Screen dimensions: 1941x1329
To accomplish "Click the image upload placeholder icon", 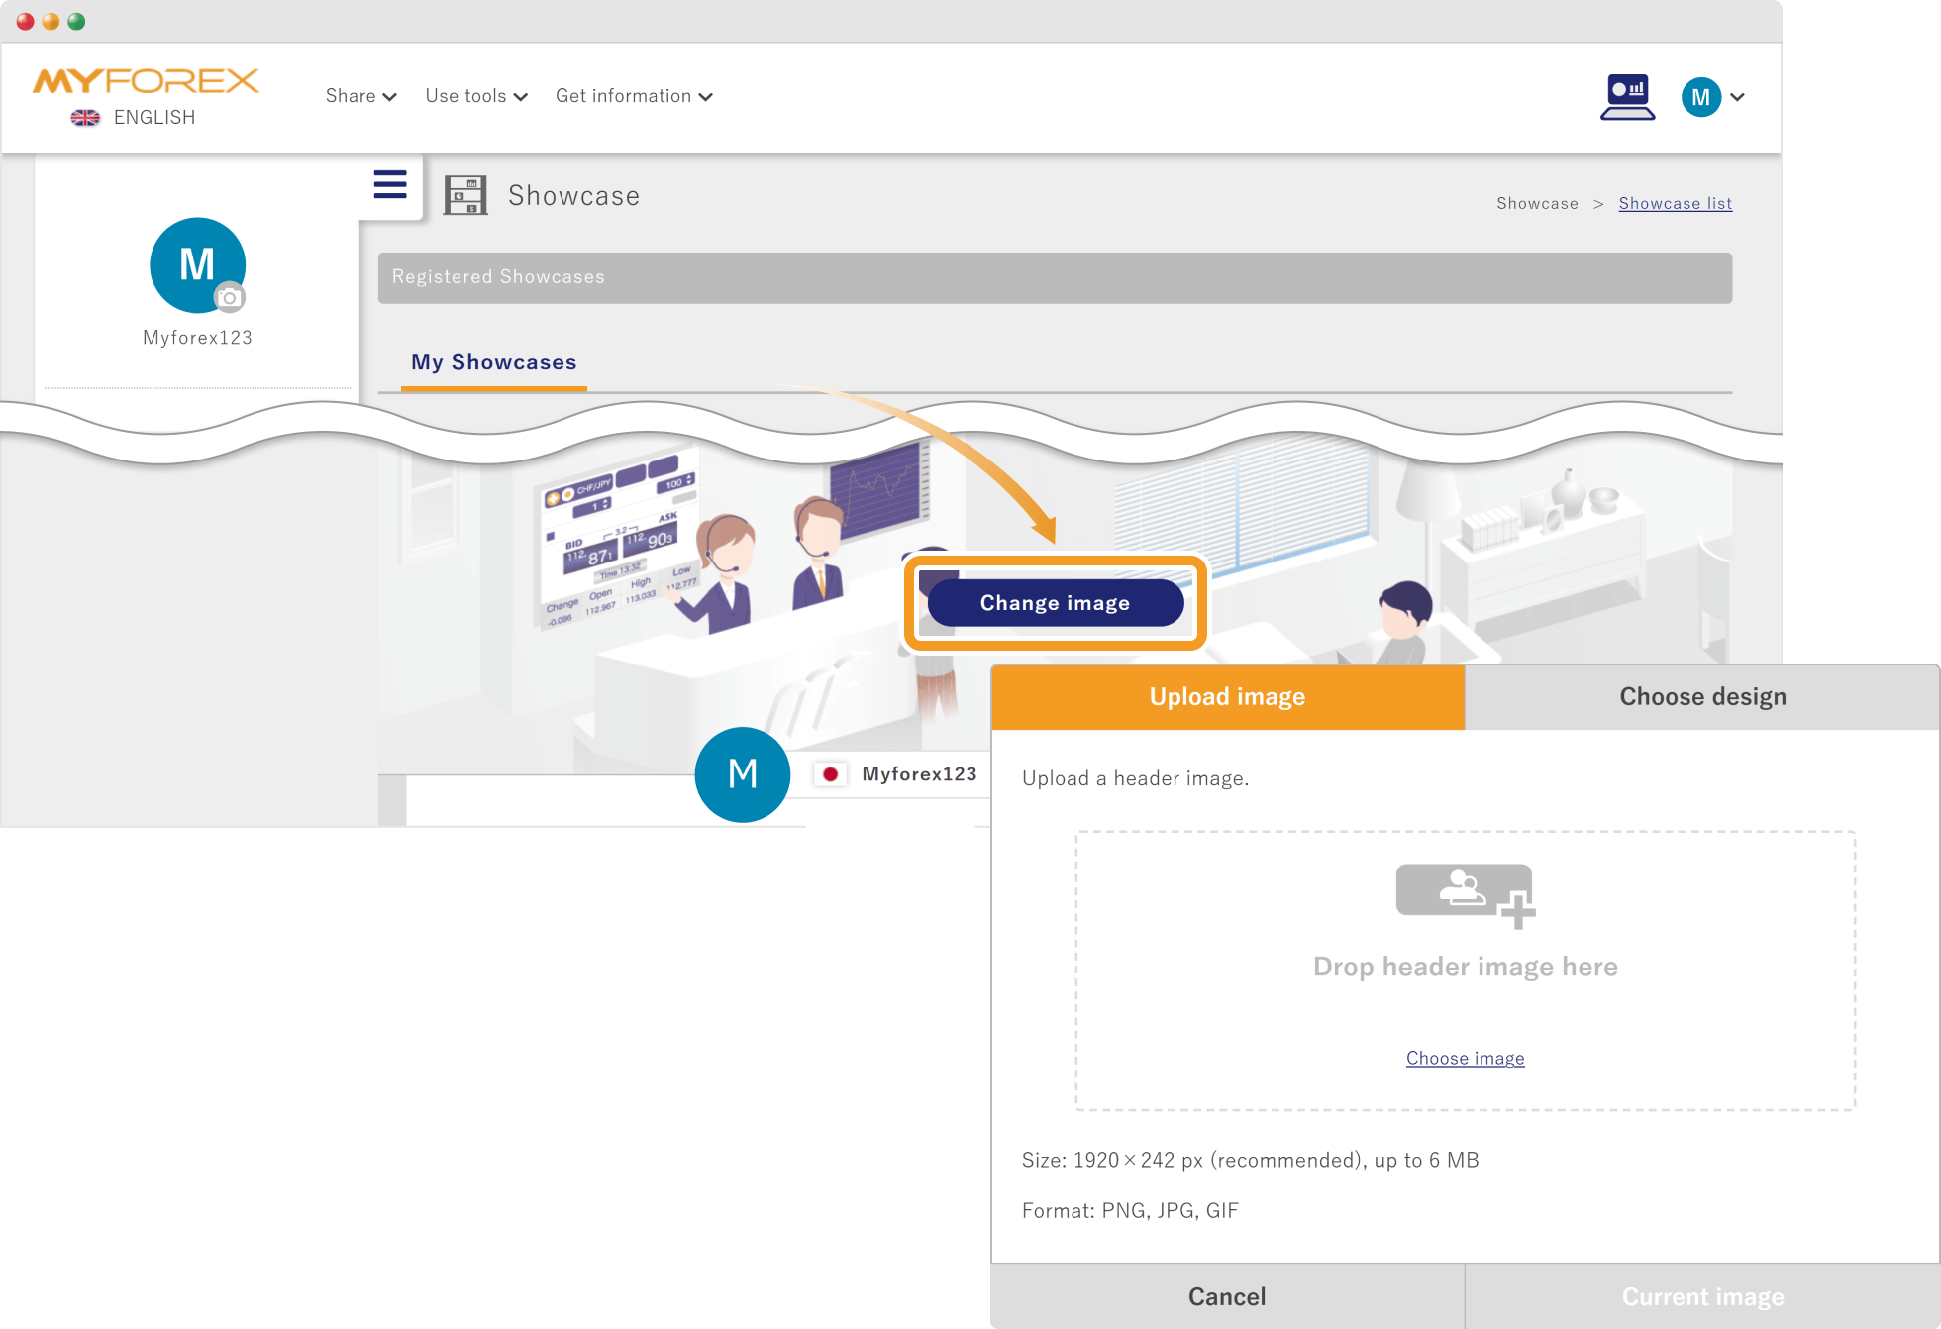I will click(x=1465, y=895).
